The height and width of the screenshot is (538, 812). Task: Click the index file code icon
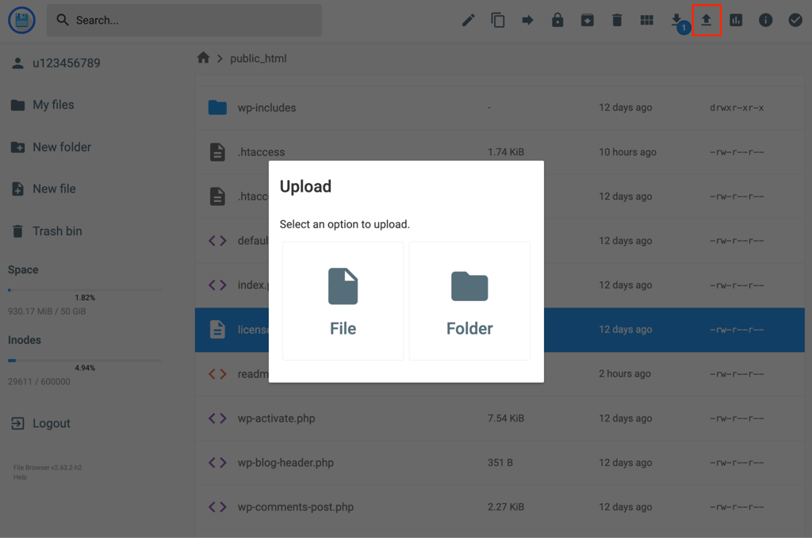click(217, 285)
